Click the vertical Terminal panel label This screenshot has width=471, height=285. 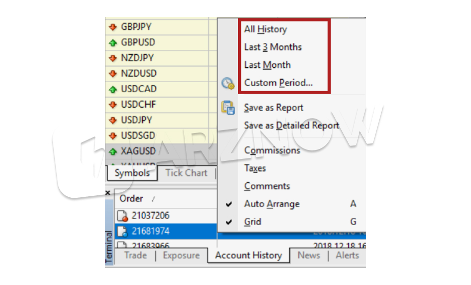(109, 248)
